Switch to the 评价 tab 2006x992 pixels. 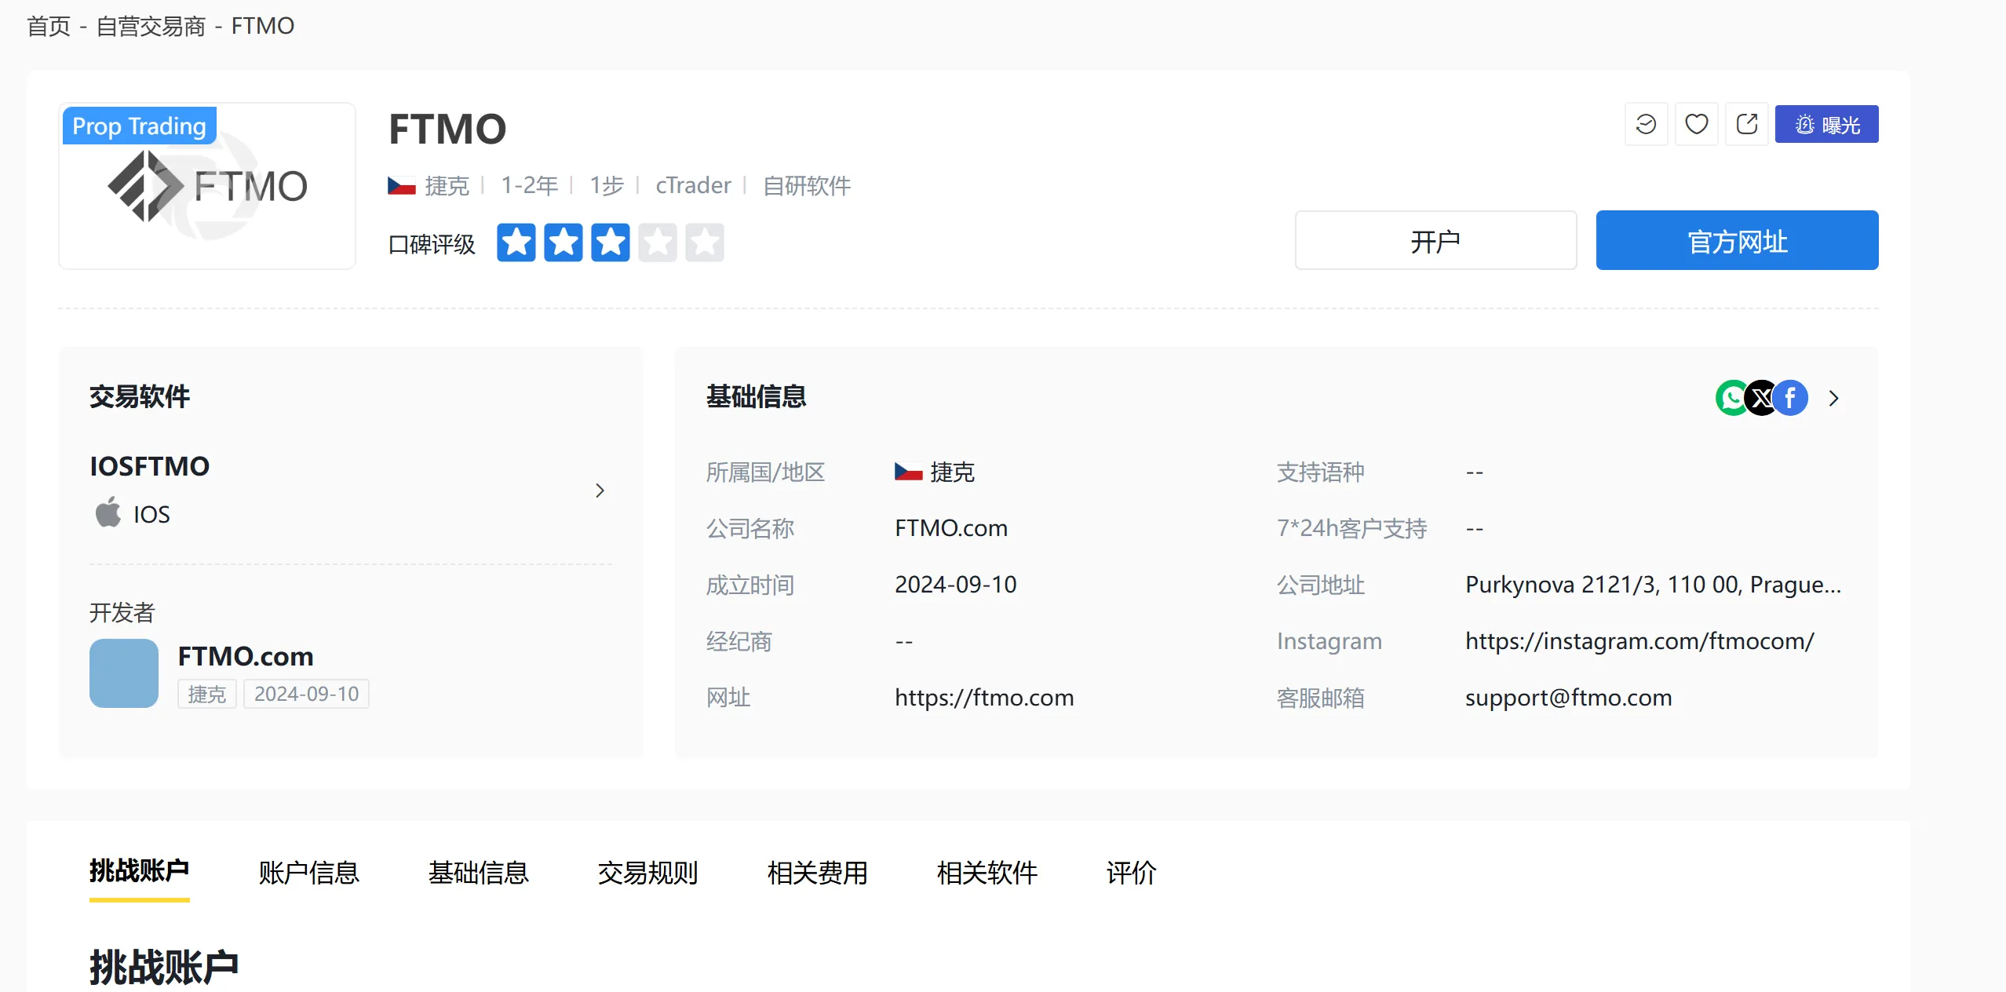pos(1132,873)
